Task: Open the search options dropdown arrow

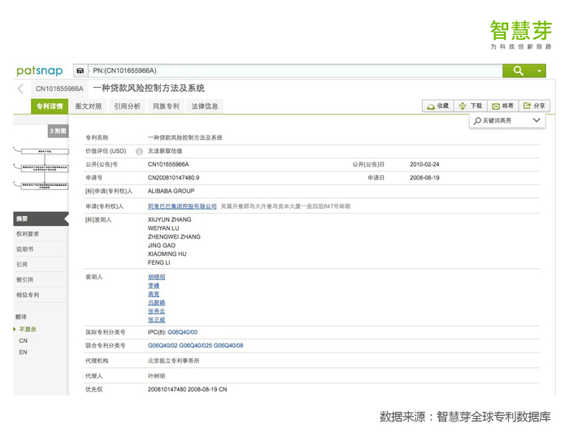Action: click(539, 71)
